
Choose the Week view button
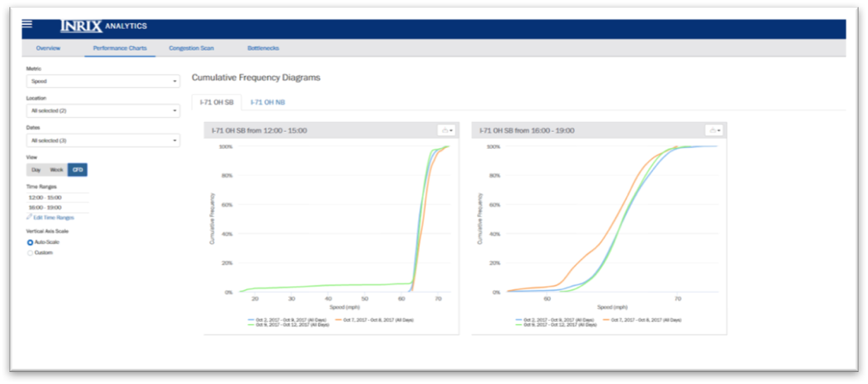click(x=57, y=169)
